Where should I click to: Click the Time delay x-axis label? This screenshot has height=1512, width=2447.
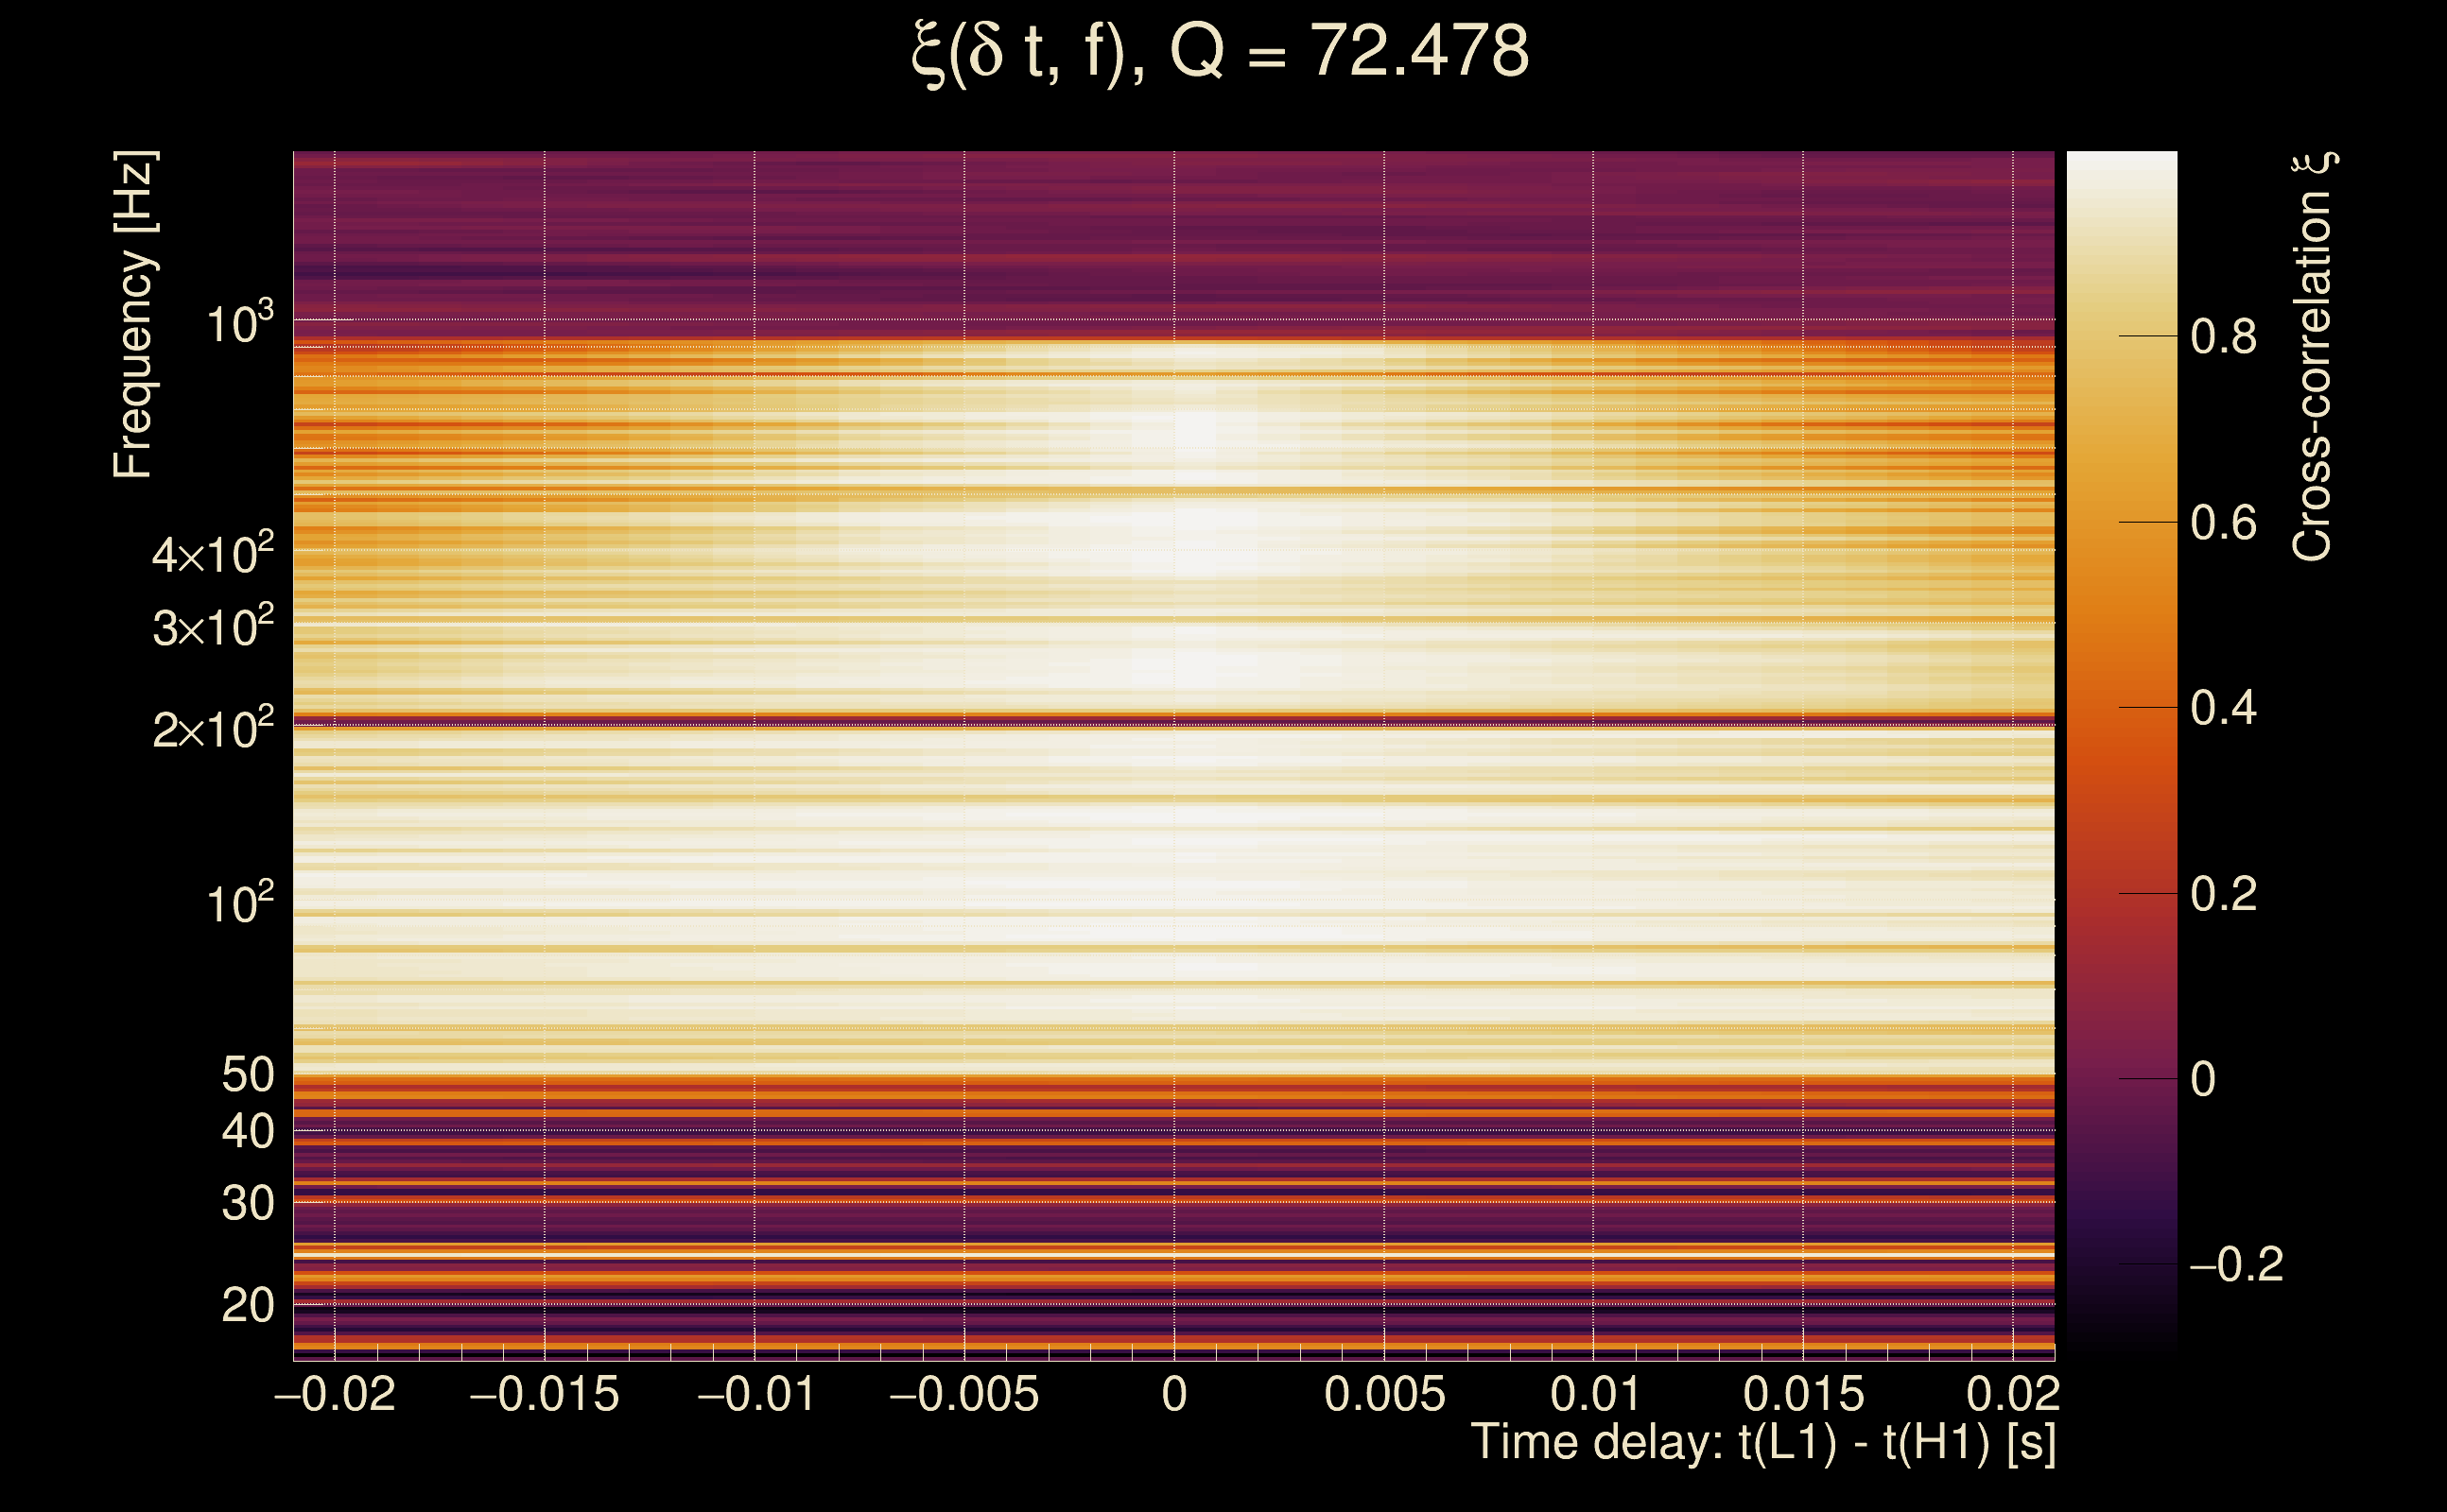pyautogui.click(x=1762, y=1443)
